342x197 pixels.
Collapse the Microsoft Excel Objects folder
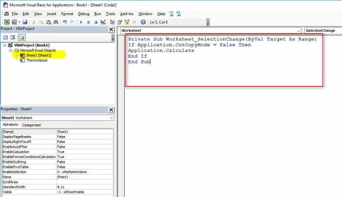(x=10, y=50)
